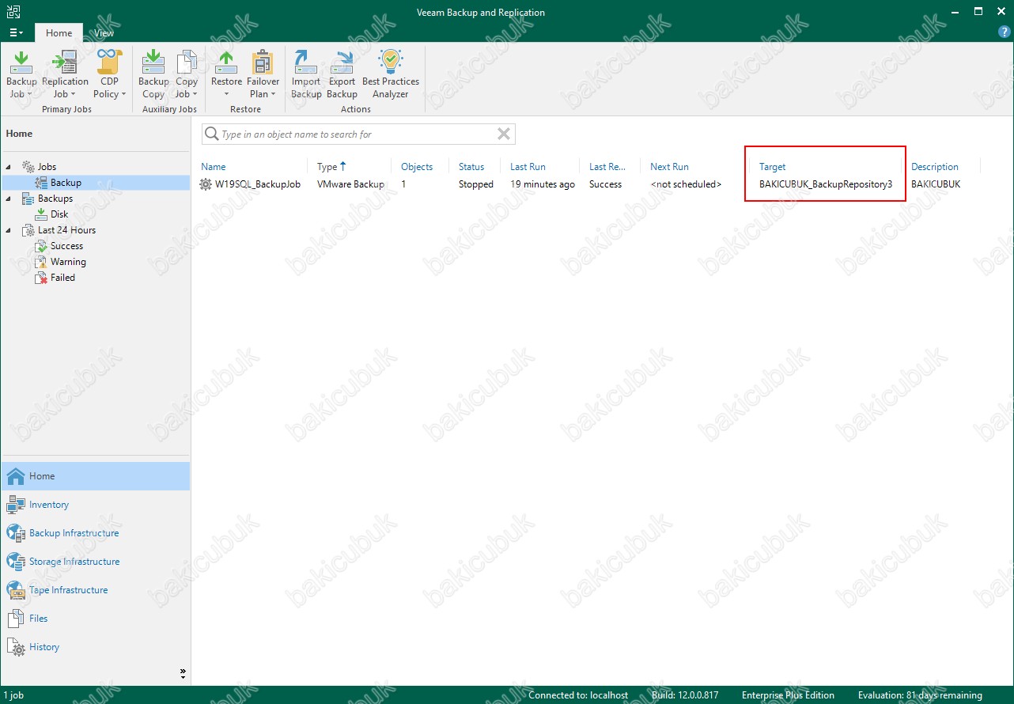Sort by the Last Result column header
1014x704 pixels.
click(x=607, y=167)
